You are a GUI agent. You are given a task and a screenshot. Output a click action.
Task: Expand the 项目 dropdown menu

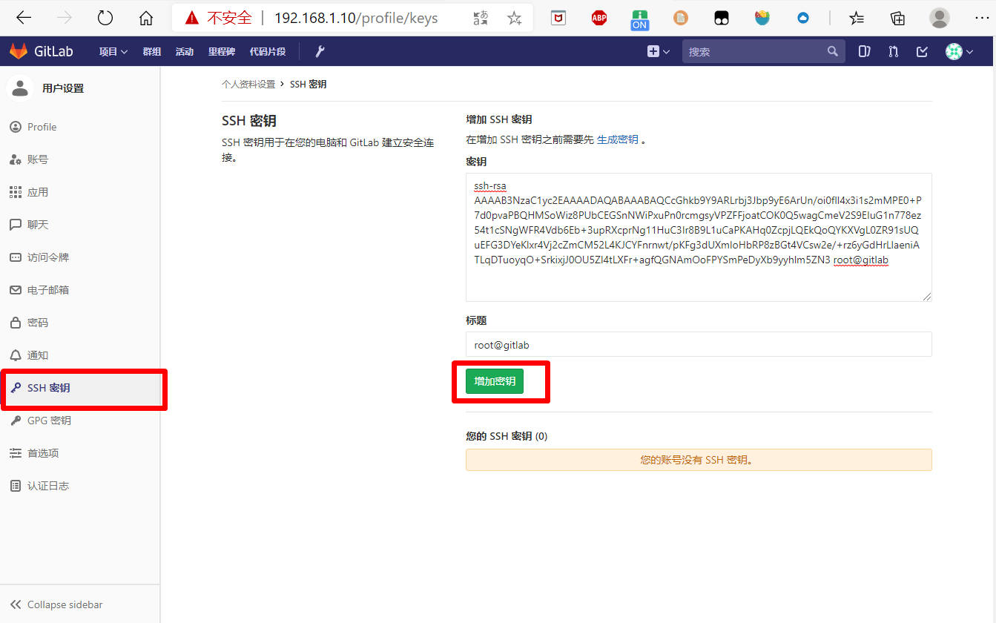point(113,51)
